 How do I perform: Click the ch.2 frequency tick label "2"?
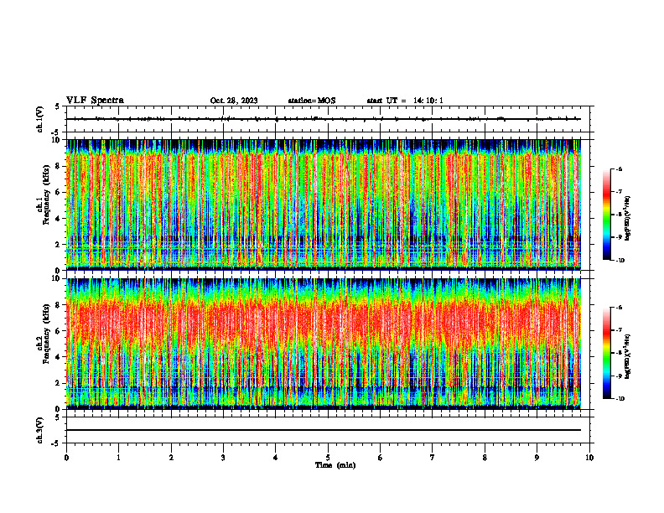point(59,383)
